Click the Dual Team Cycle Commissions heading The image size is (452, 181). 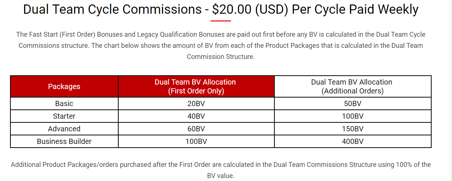(221, 9)
